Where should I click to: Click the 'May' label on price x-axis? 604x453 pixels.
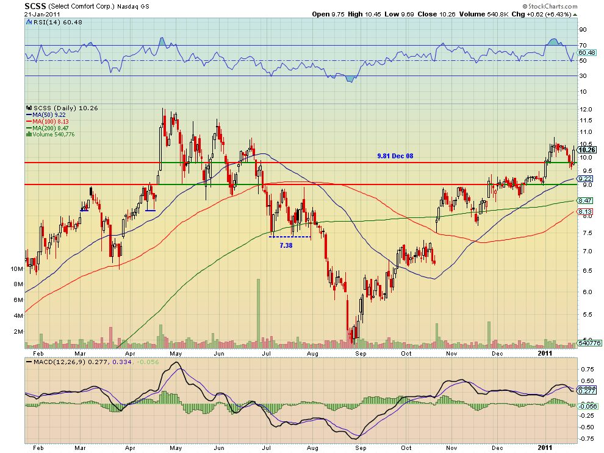pyautogui.click(x=176, y=353)
